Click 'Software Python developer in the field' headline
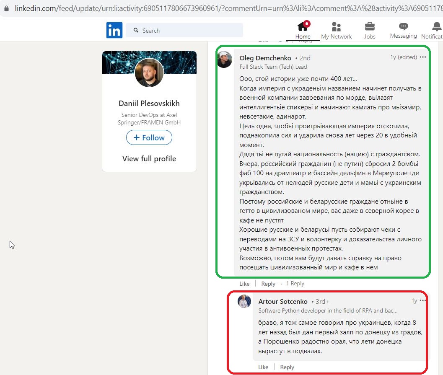 point(328,310)
